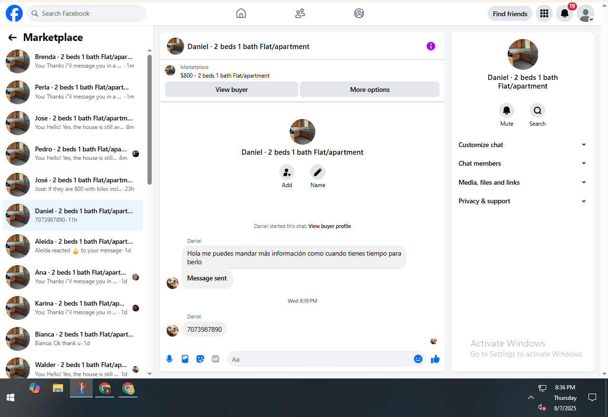Open the apps grid menu
This screenshot has width=608, height=417.
point(544,13)
